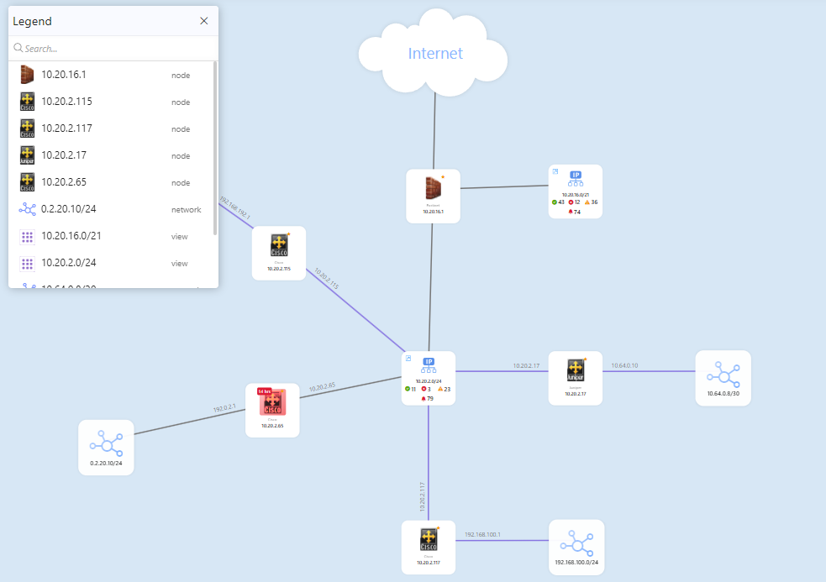The width and height of the screenshot is (826, 582).
Task: Click legend entry text 0.2.20.10/24
Action: pos(68,209)
